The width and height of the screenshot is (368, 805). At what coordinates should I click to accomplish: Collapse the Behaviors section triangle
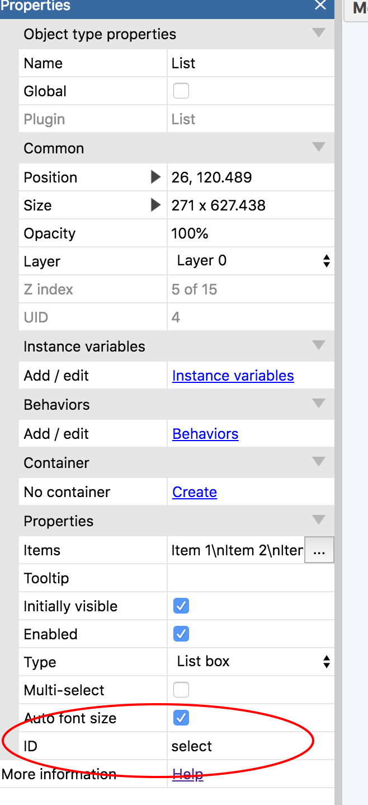319,404
